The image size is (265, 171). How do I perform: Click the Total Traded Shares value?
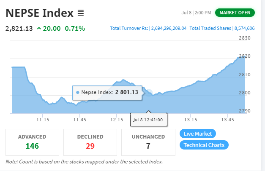(x=245, y=29)
